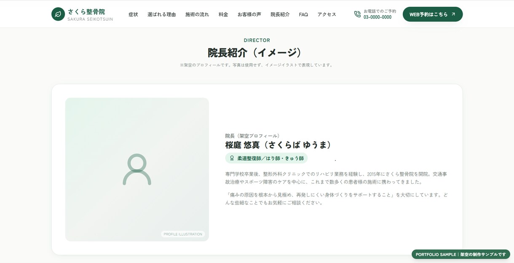Click the profile illustration image card
This screenshot has height=263, width=514.
tap(137, 169)
